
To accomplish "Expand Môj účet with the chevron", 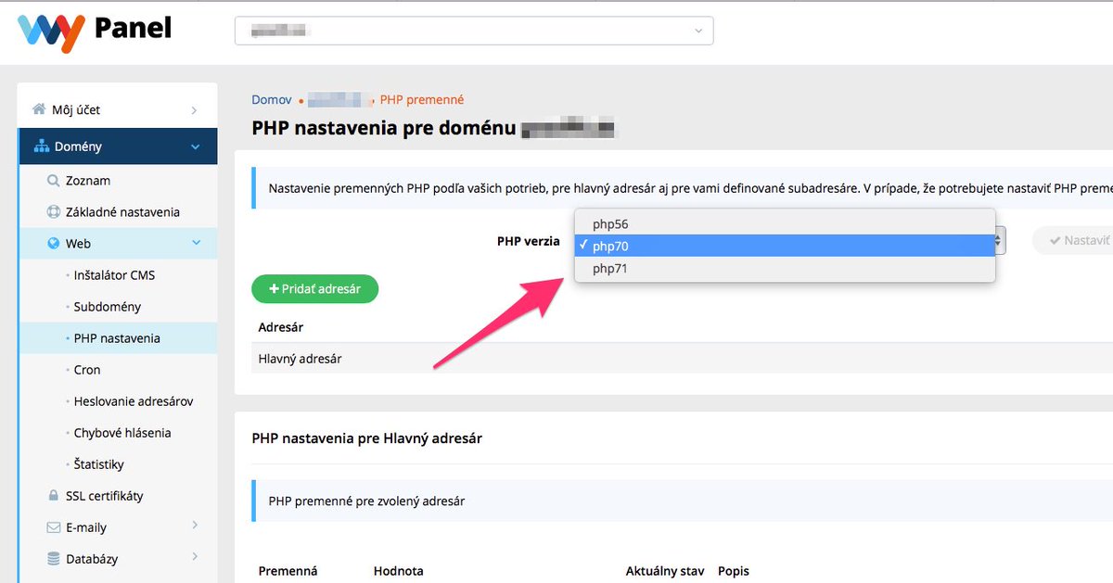I will coord(194,110).
